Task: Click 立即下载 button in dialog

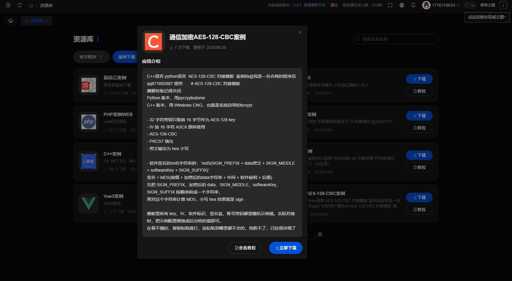Action: pyautogui.click(x=286, y=248)
